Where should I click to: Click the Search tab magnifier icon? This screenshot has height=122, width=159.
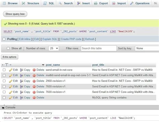click(x=60, y=3)
